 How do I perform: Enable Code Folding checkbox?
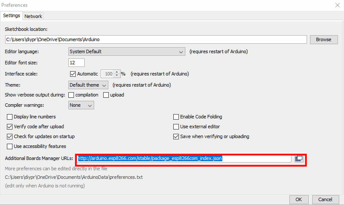point(176,117)
